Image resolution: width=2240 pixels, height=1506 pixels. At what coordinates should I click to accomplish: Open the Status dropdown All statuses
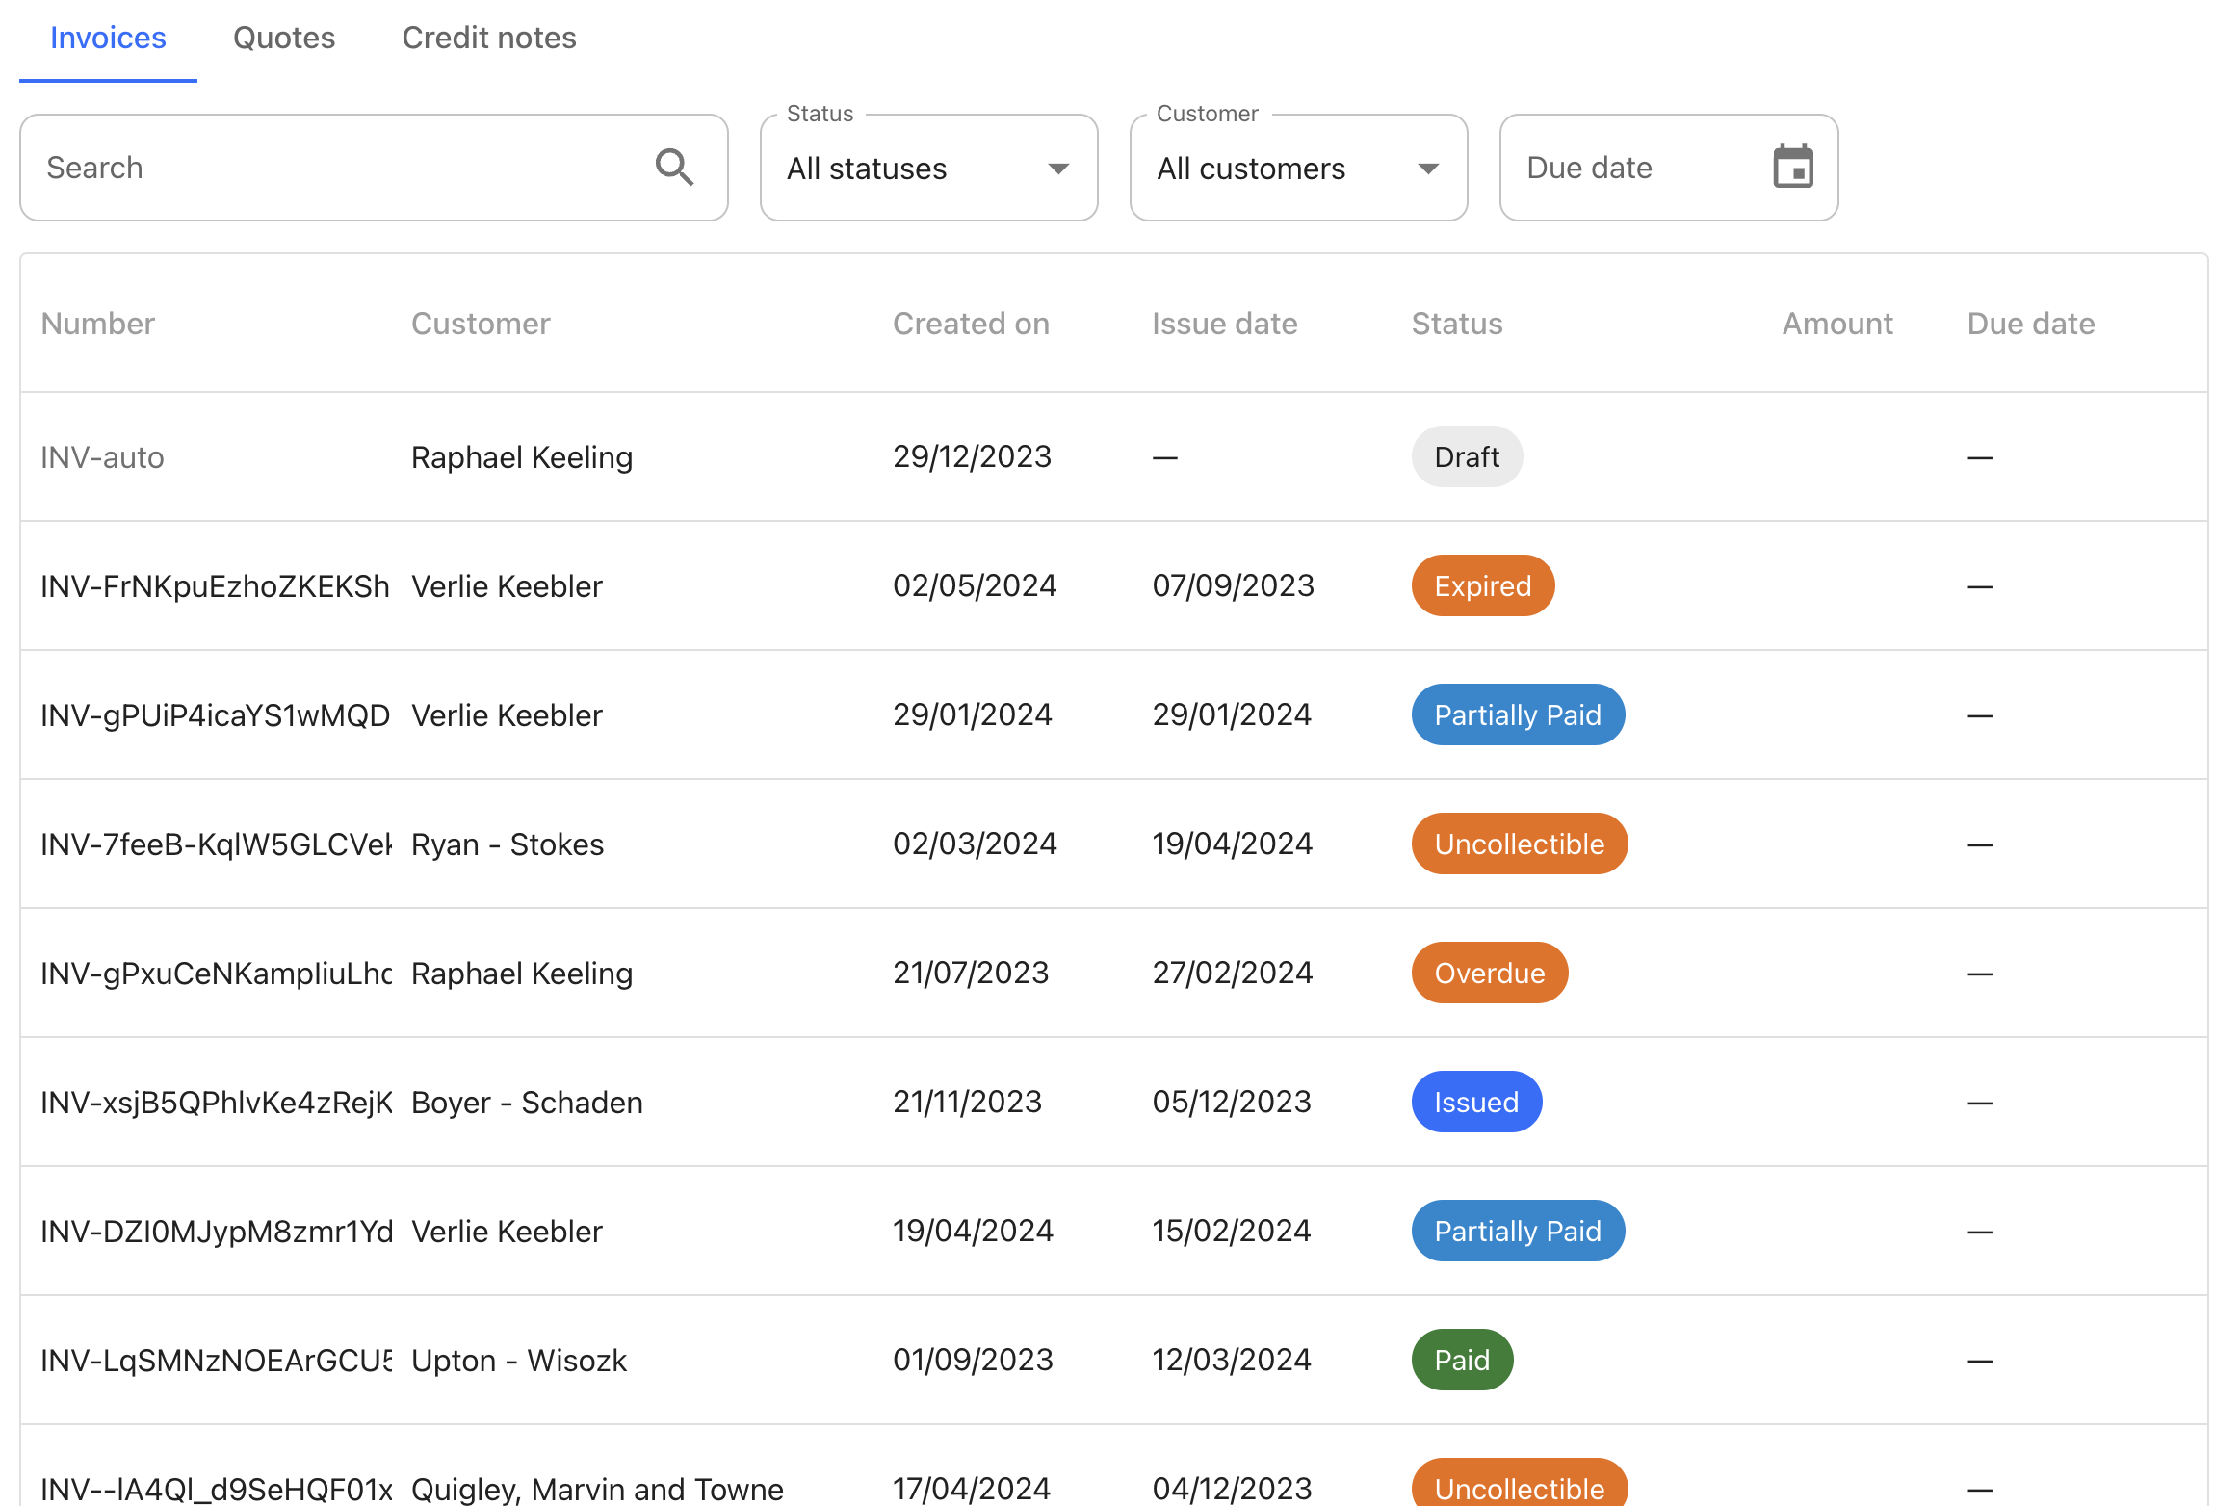[928, 168]
